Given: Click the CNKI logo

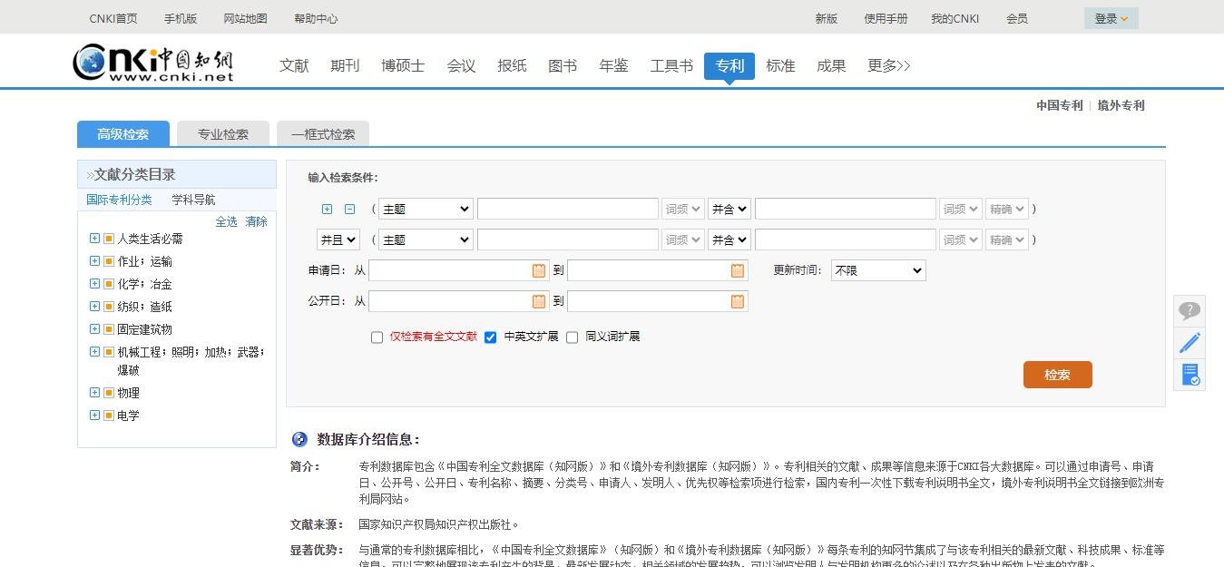Looking at the screenshot, I should click(x=153, y=62).
